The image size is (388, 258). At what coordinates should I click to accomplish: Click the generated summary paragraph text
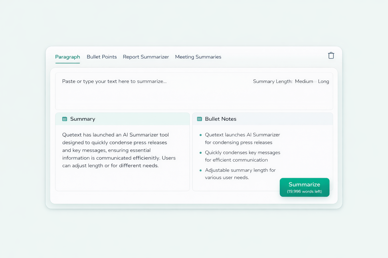click(x=119, y=150)
